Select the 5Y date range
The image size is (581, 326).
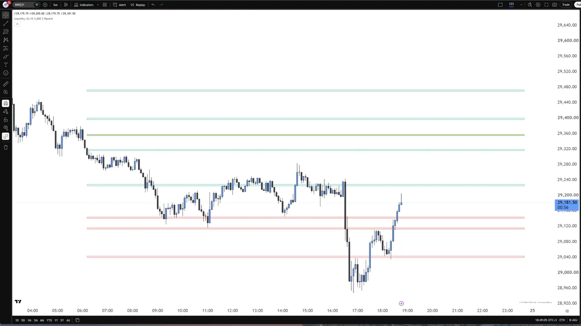pyautogui.click(x=62, y=320)
